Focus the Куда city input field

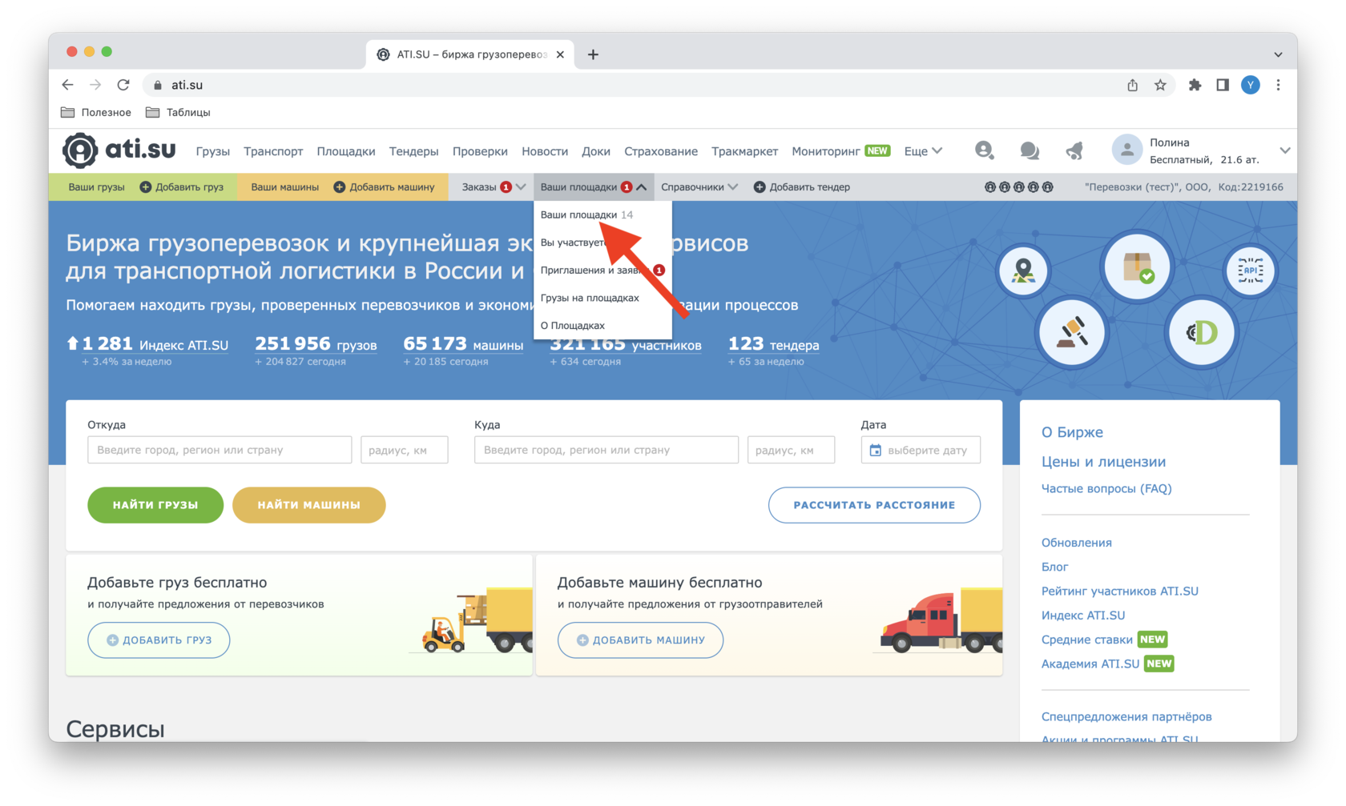click(x=607, y=450)
